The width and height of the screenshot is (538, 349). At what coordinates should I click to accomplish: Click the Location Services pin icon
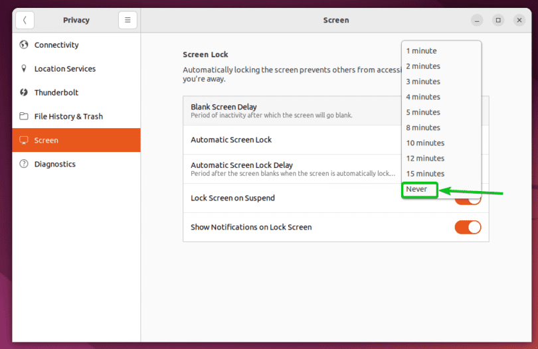[x=24, y=69]
